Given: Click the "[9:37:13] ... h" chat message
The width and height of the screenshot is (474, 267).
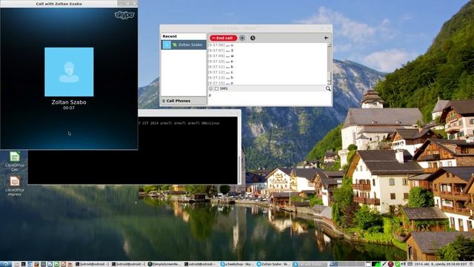Looking at the screenshot, I should point(221,78).
